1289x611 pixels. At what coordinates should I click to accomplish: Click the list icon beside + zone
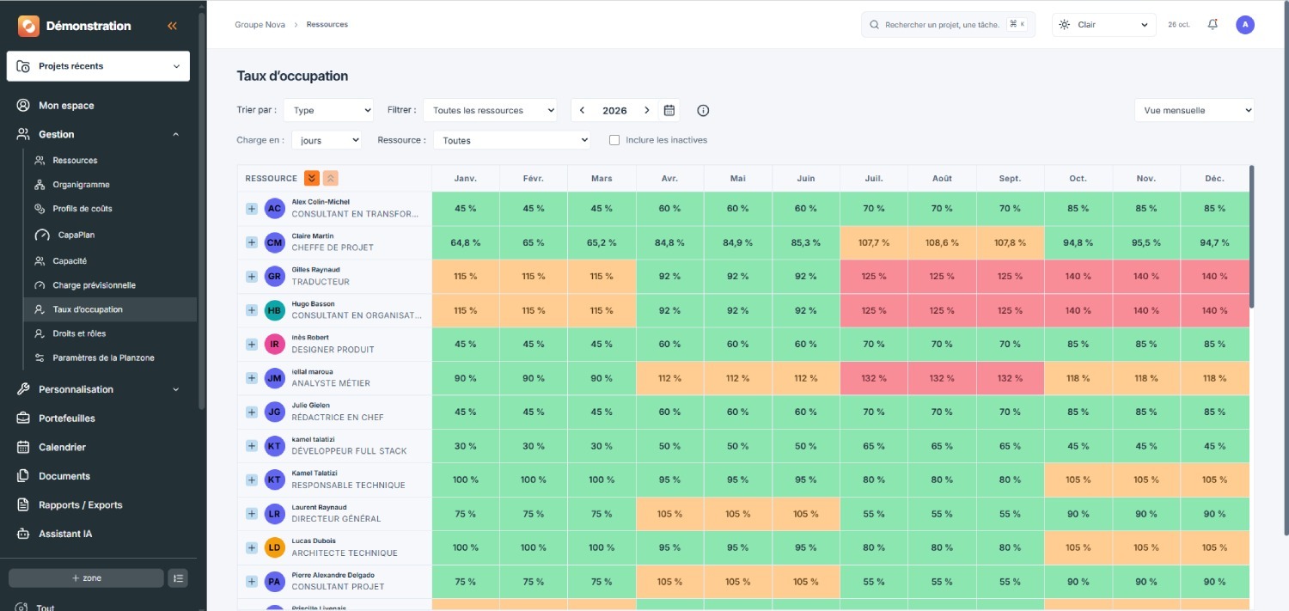(x=178, y=578)
